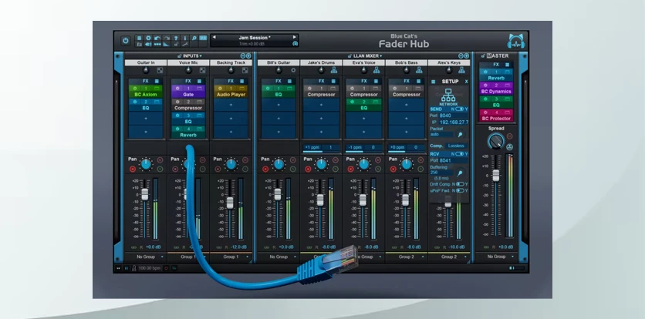645x319 pixels.
Task: Click routing grid icon on Guitar In strip
Action: click(x=160, y=70)
